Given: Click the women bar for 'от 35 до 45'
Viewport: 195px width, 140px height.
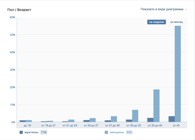Looking at the screenshot, I should [156, 106].
